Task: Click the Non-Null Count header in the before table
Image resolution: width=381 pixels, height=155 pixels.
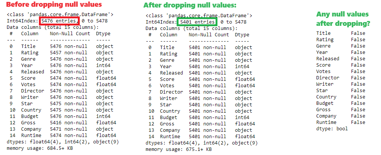Action: click(x=70, y=34)
